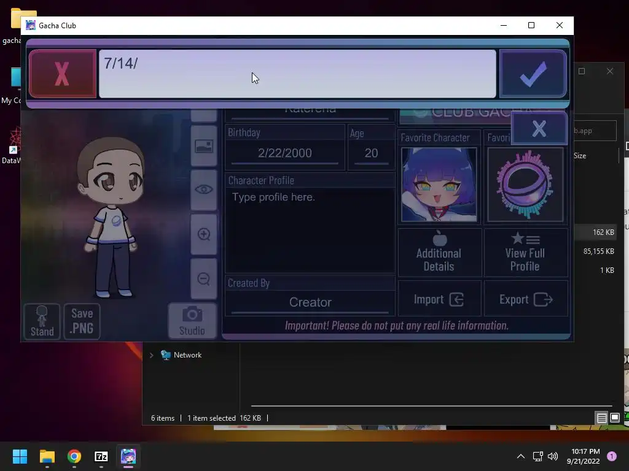Select Network in File Explorer sidebar
629x471 pixels.
[181, 355]
